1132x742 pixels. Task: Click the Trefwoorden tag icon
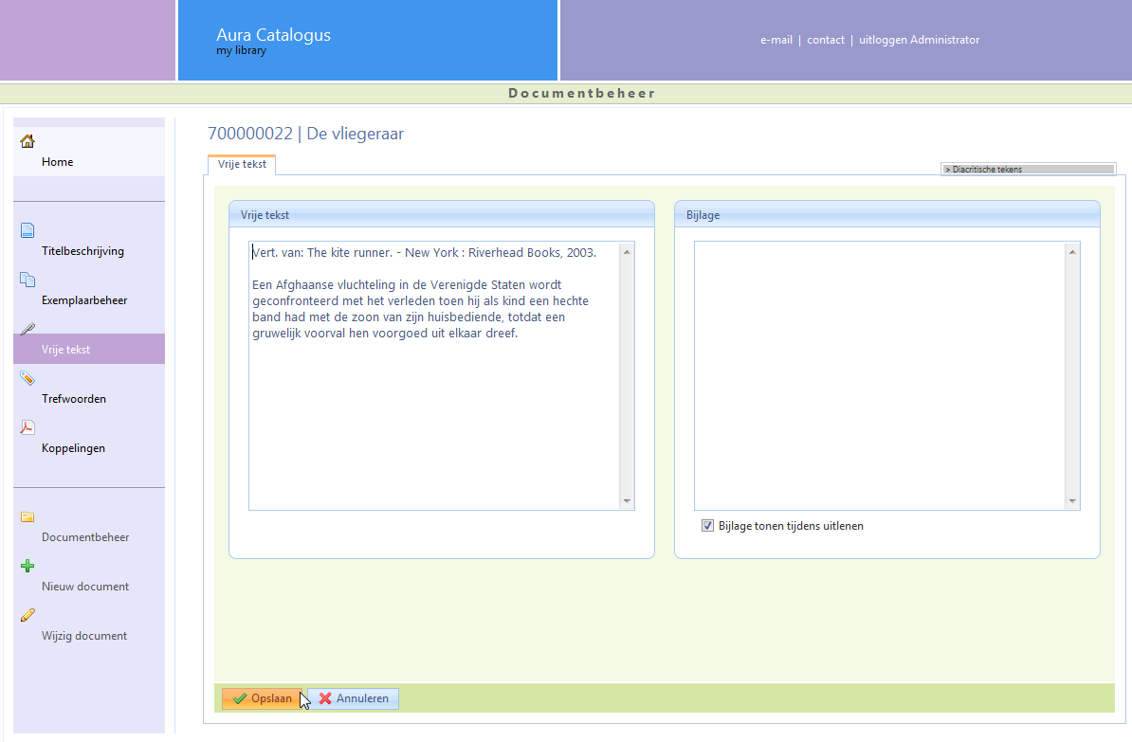click(x=27, y=377)
